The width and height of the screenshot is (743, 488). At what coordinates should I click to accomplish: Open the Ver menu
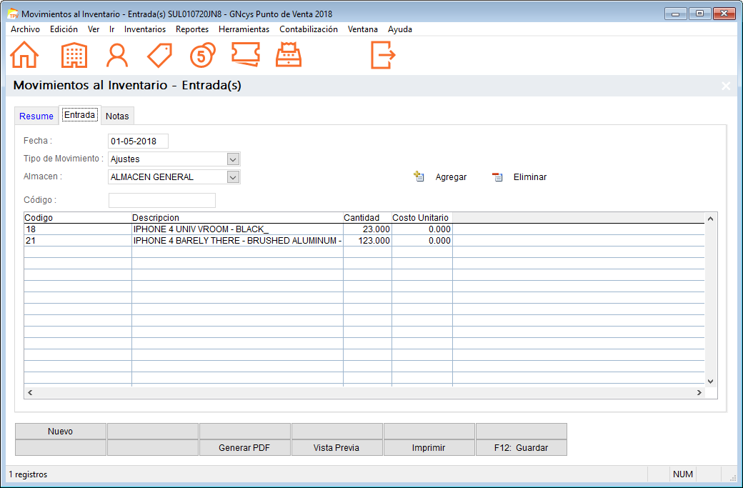coord(94,29)
